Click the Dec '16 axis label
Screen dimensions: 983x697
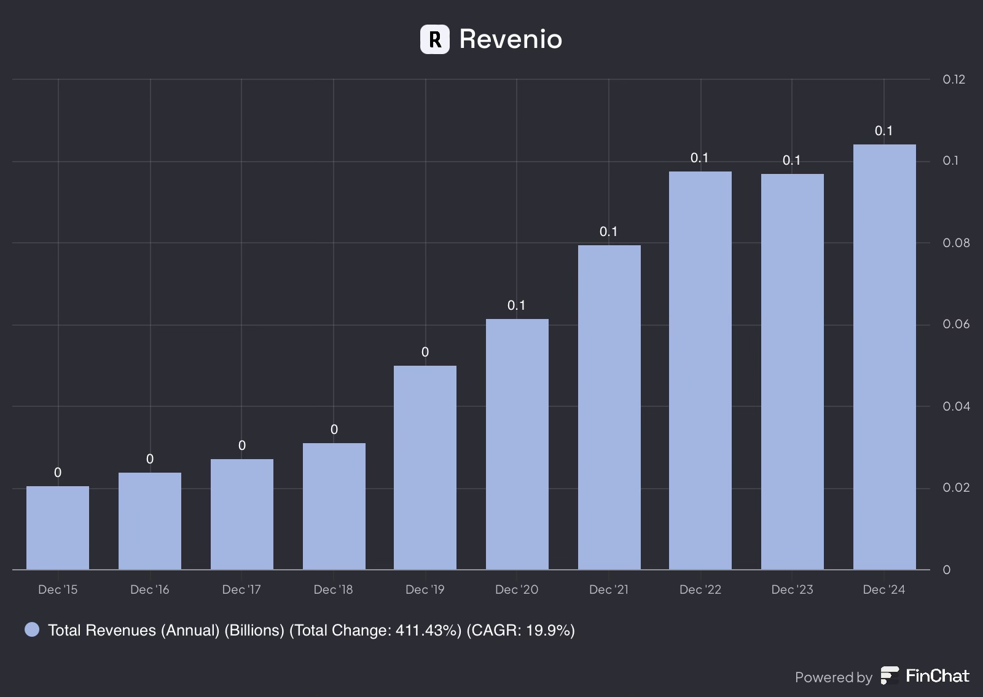point(150,589)
